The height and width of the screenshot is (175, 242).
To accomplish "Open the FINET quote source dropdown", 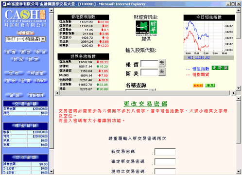I will click(26, 39).
